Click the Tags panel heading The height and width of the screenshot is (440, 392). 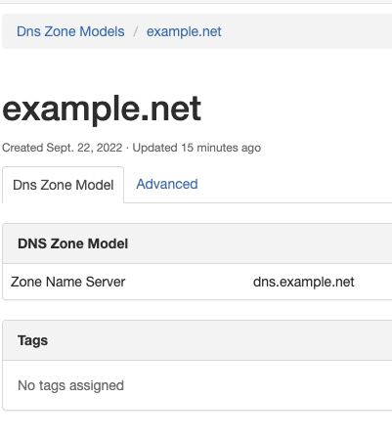pyautogui.click(x=32, y=340)
